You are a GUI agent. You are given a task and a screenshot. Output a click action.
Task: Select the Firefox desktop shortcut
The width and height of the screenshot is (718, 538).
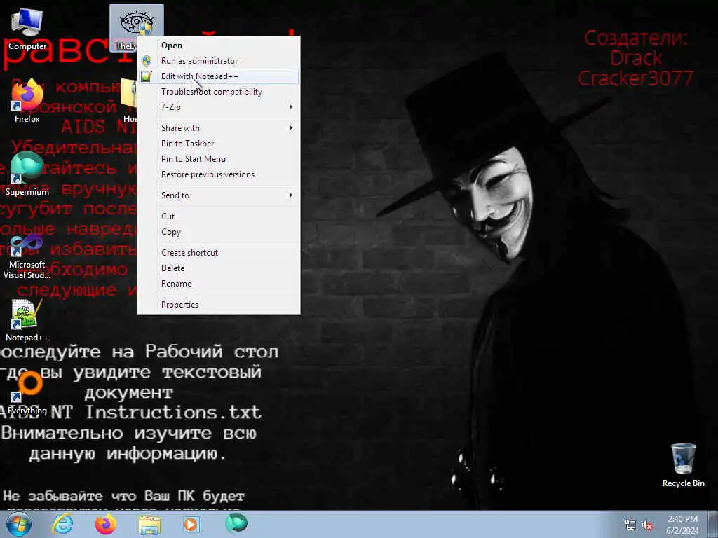[x=27, y=102]
